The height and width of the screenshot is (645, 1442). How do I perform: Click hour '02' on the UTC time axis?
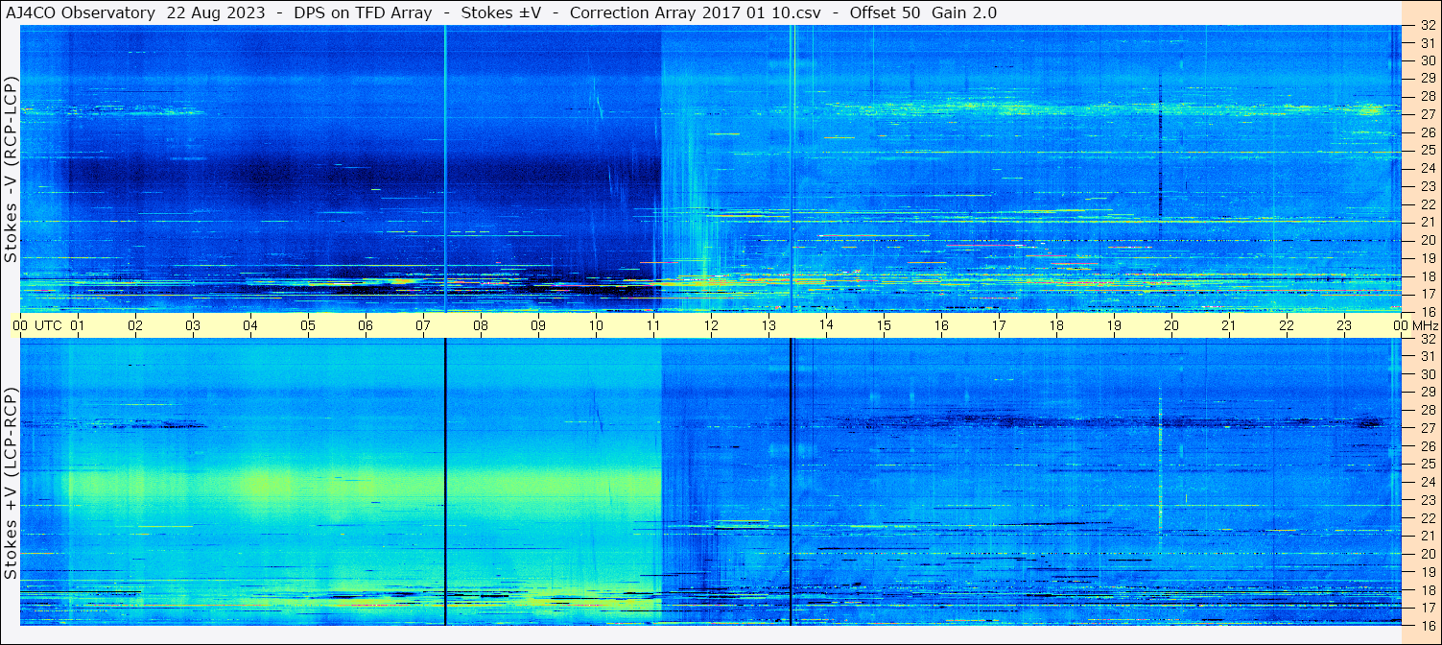tap(135, 325)
